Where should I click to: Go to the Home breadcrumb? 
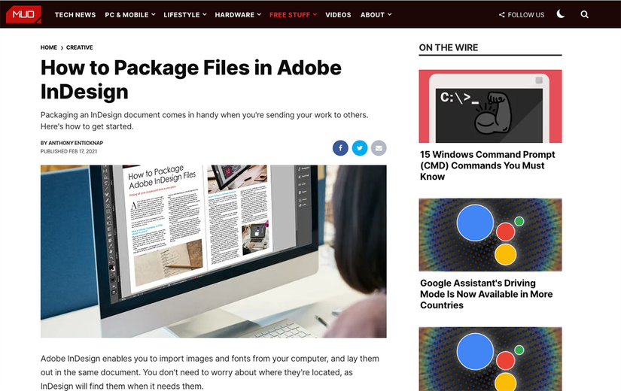point(49,47)
